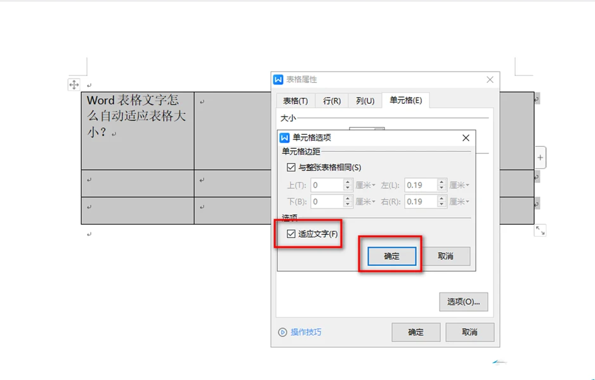Close the 单元格选项 dialog
This screenshot has width=595, height=380.
point(466,138)
